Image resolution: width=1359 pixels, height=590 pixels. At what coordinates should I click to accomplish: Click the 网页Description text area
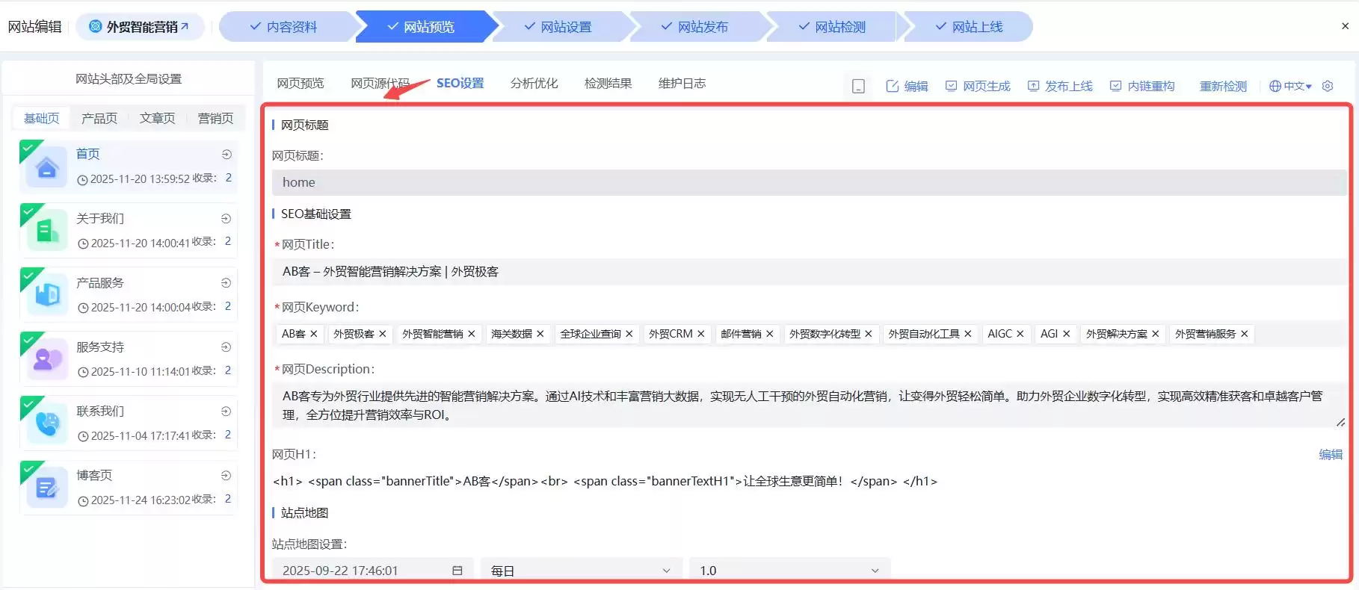pyautogui.click(x=809, y=406)
